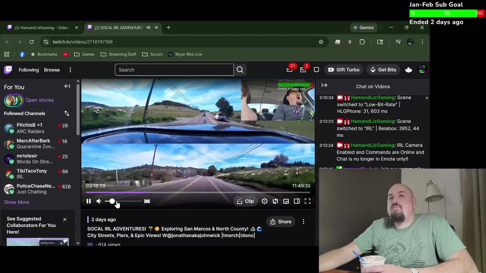Open MarcAfterBark channel

38,143
